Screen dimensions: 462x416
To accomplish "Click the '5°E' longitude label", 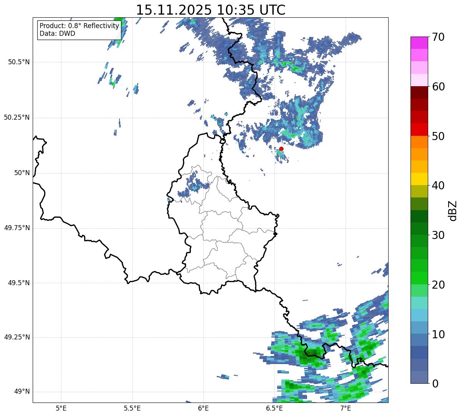I will point(61,408).
